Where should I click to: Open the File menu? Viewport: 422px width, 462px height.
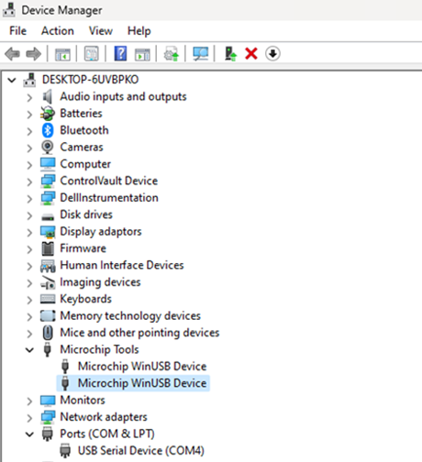pyautogui.click(x=17, y=31)
